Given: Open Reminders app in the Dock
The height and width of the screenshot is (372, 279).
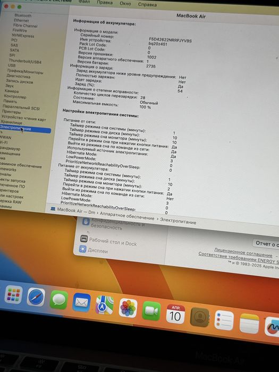Looking at the screenshot, I should point(224,320).
